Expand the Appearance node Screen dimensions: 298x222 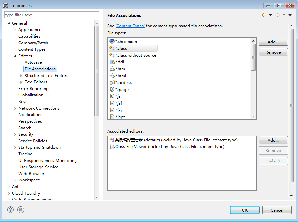pyautogui.click(x=15, y=30)
